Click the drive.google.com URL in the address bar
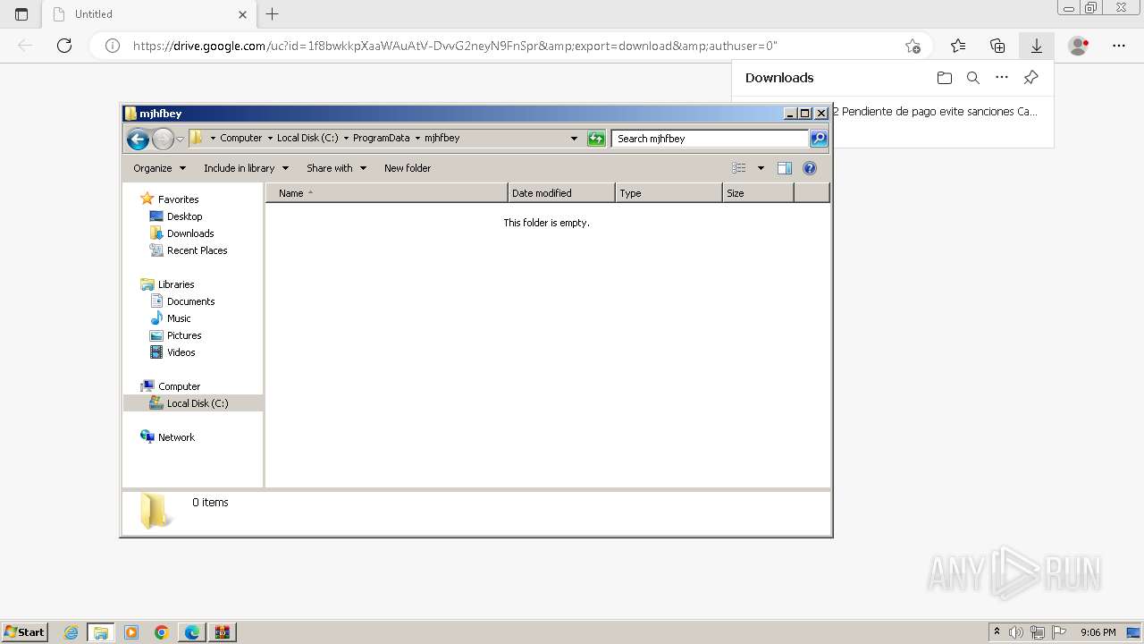1144x644 pixels. (456, 46)
